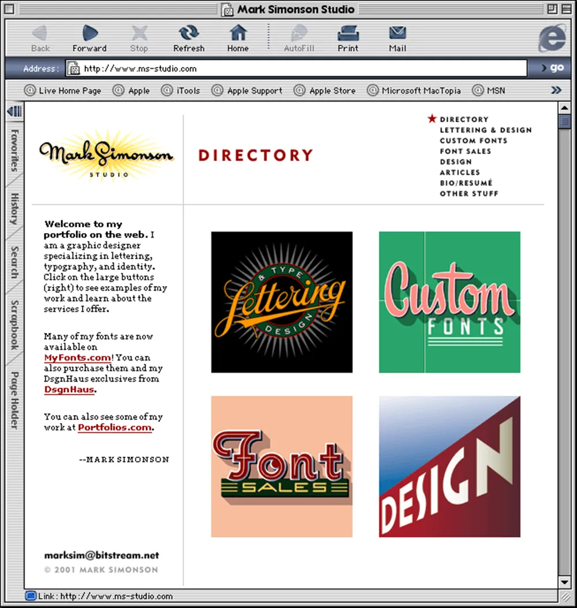
Task: Go to Home via house icon
Action: click(x=238, y=33)
